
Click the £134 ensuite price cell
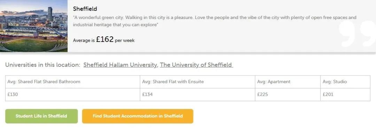click(x=198, y=94)
